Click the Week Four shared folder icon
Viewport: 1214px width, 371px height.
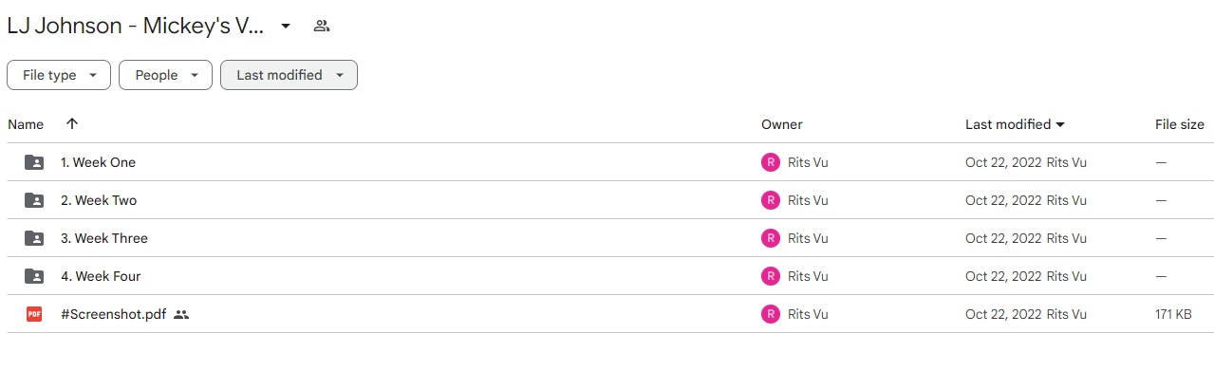click(x=34, y=276)
